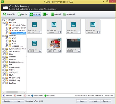Click the Complete Recovery folder header icon
The image size is (116, 104).
click(x=5, y=7)
